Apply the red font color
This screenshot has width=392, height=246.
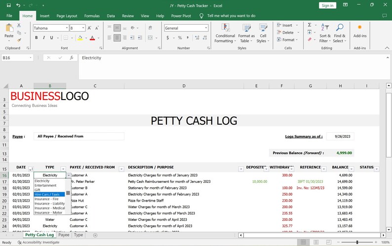92,37
